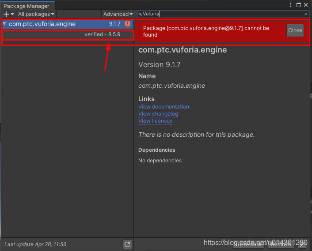Open the window options kebab menu
This screenshot has height=251, width=312.
point(291,5)
